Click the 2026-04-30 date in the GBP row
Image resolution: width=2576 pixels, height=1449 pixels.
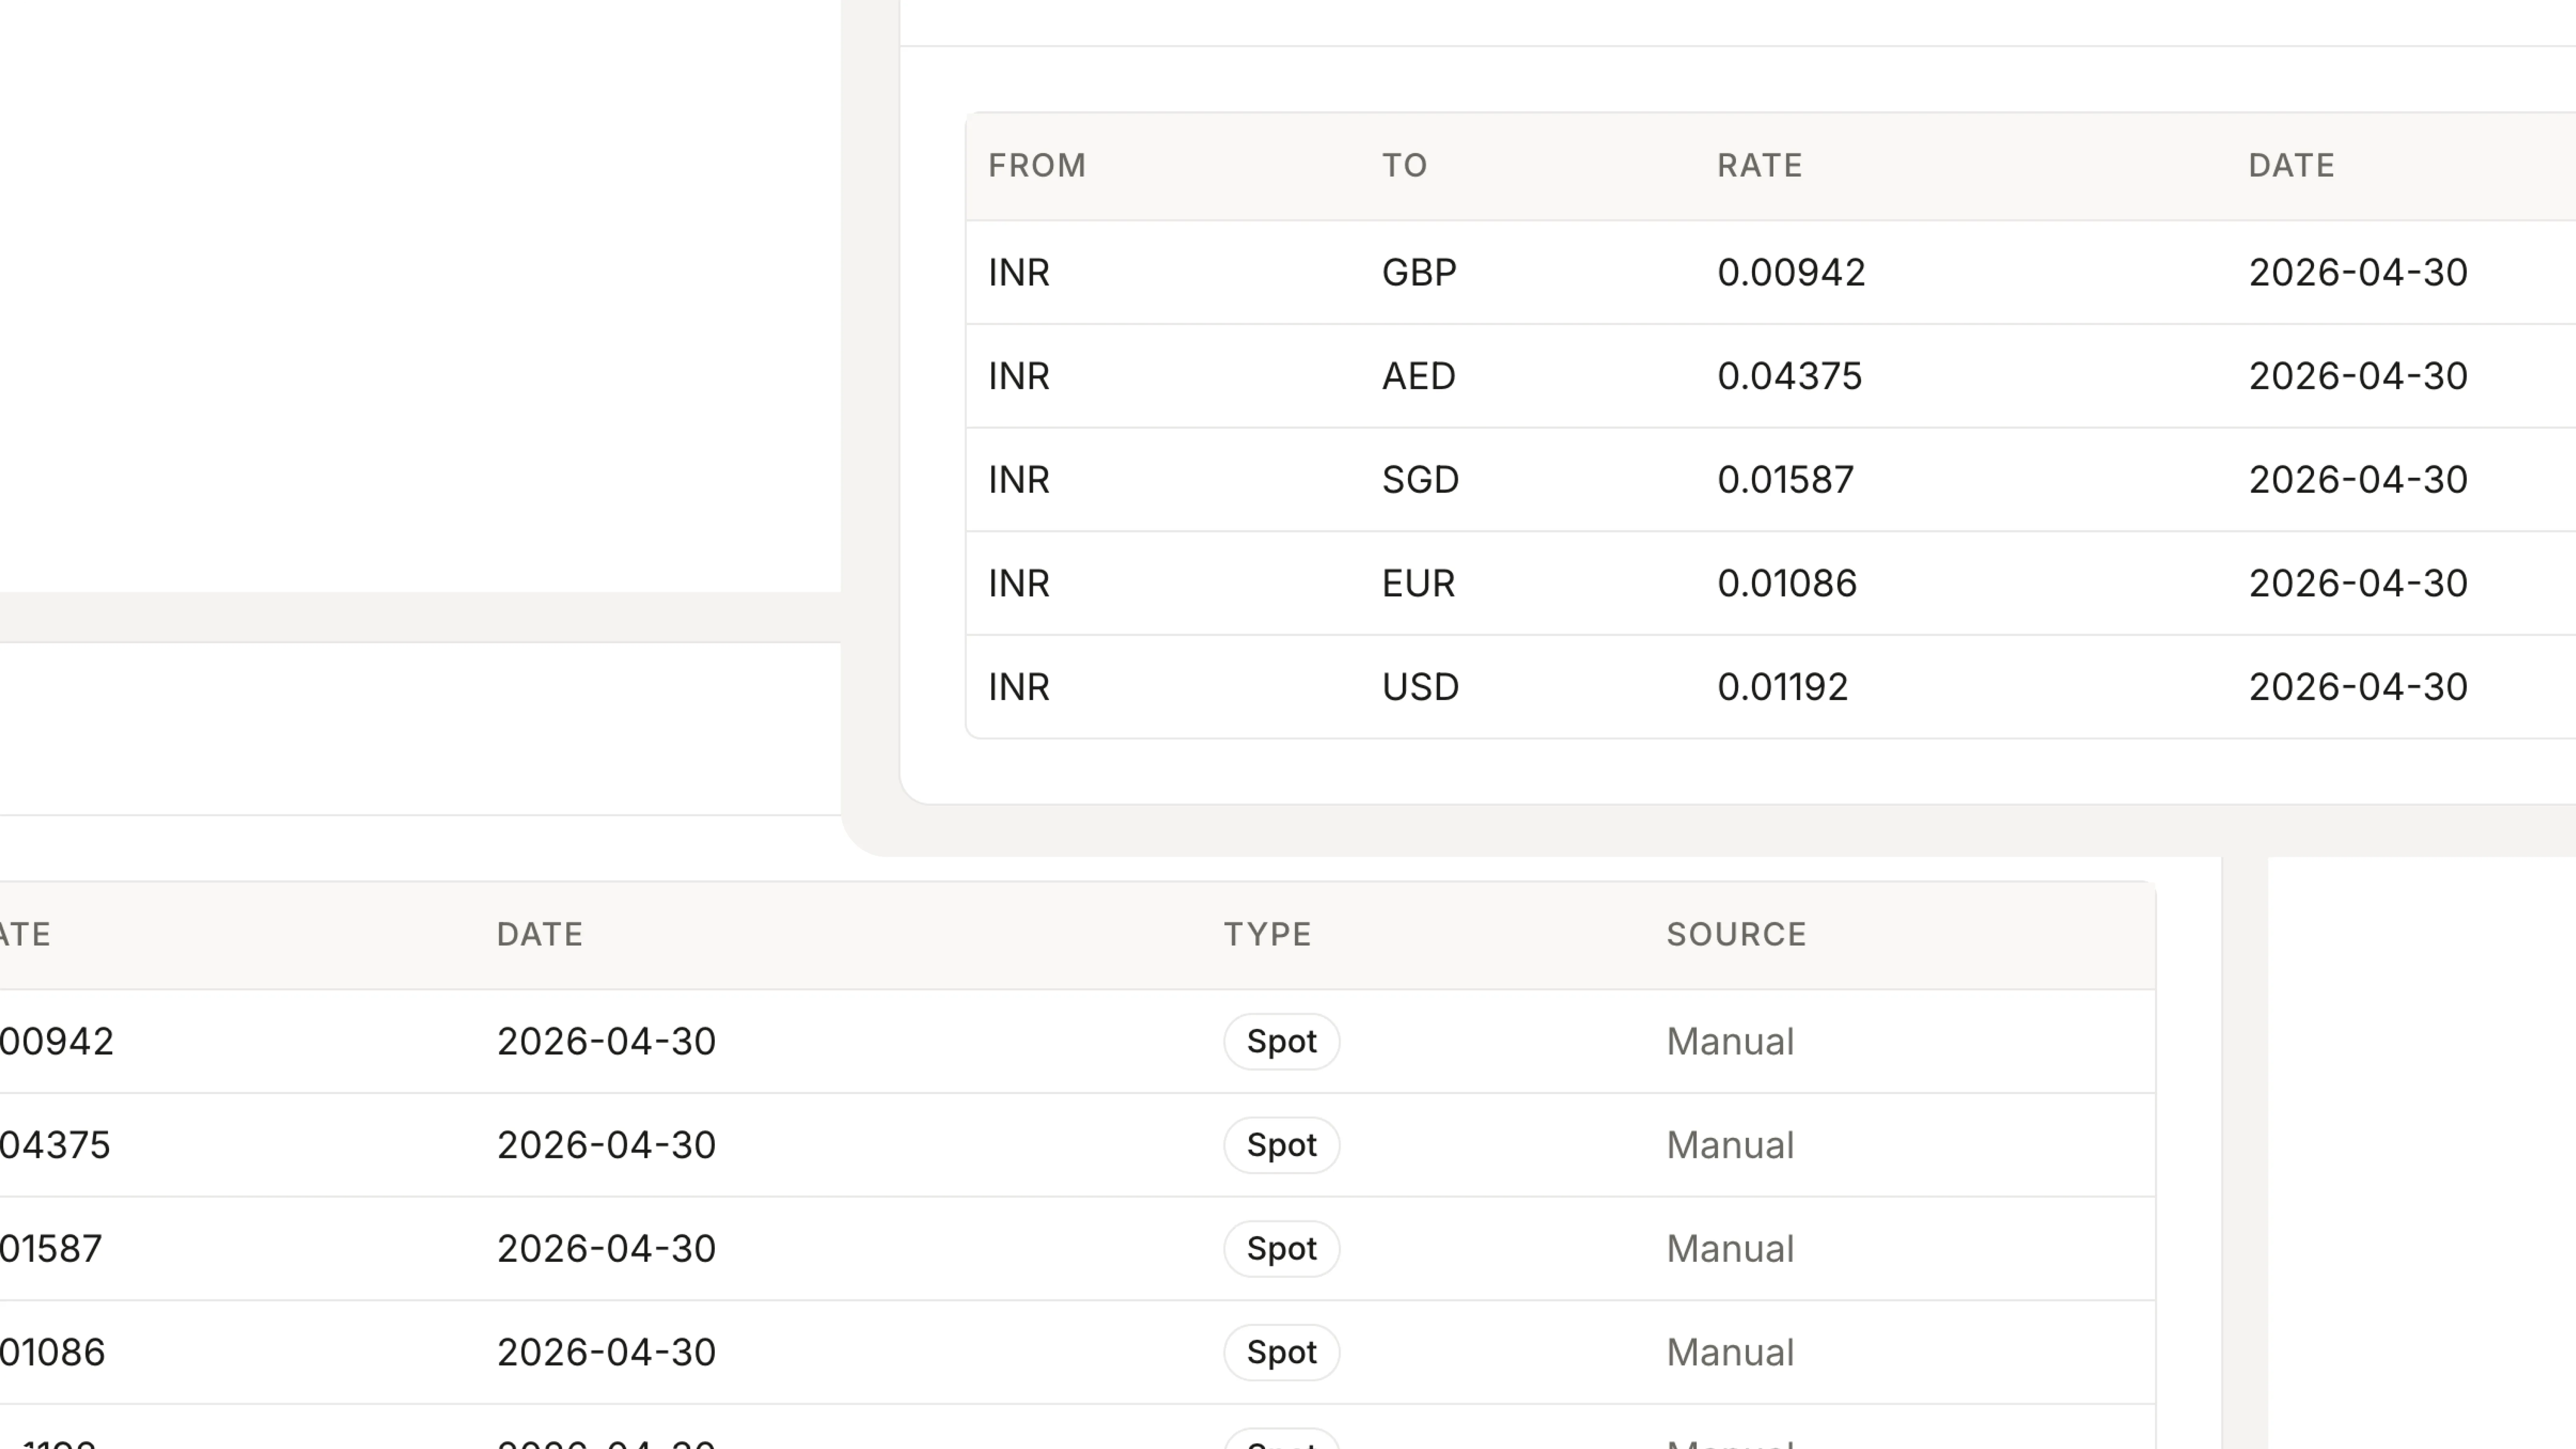pyautogui.click(x=2358, y=273)
